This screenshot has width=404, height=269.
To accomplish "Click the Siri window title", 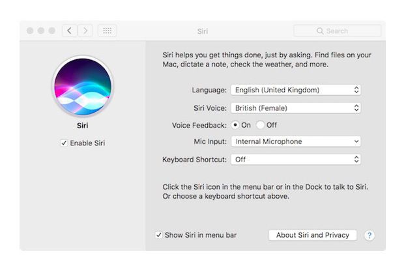I will [x=203, y=31].
